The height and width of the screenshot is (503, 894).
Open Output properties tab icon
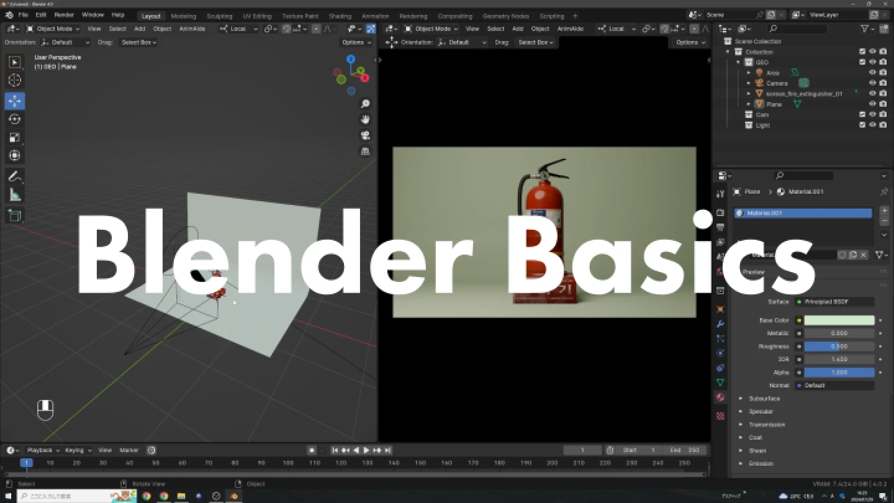click(720, 227)
